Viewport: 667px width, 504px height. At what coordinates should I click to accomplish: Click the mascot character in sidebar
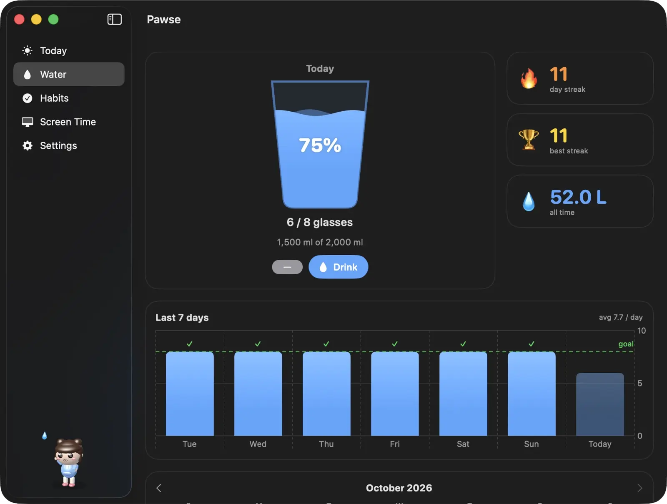coord(69,462)
